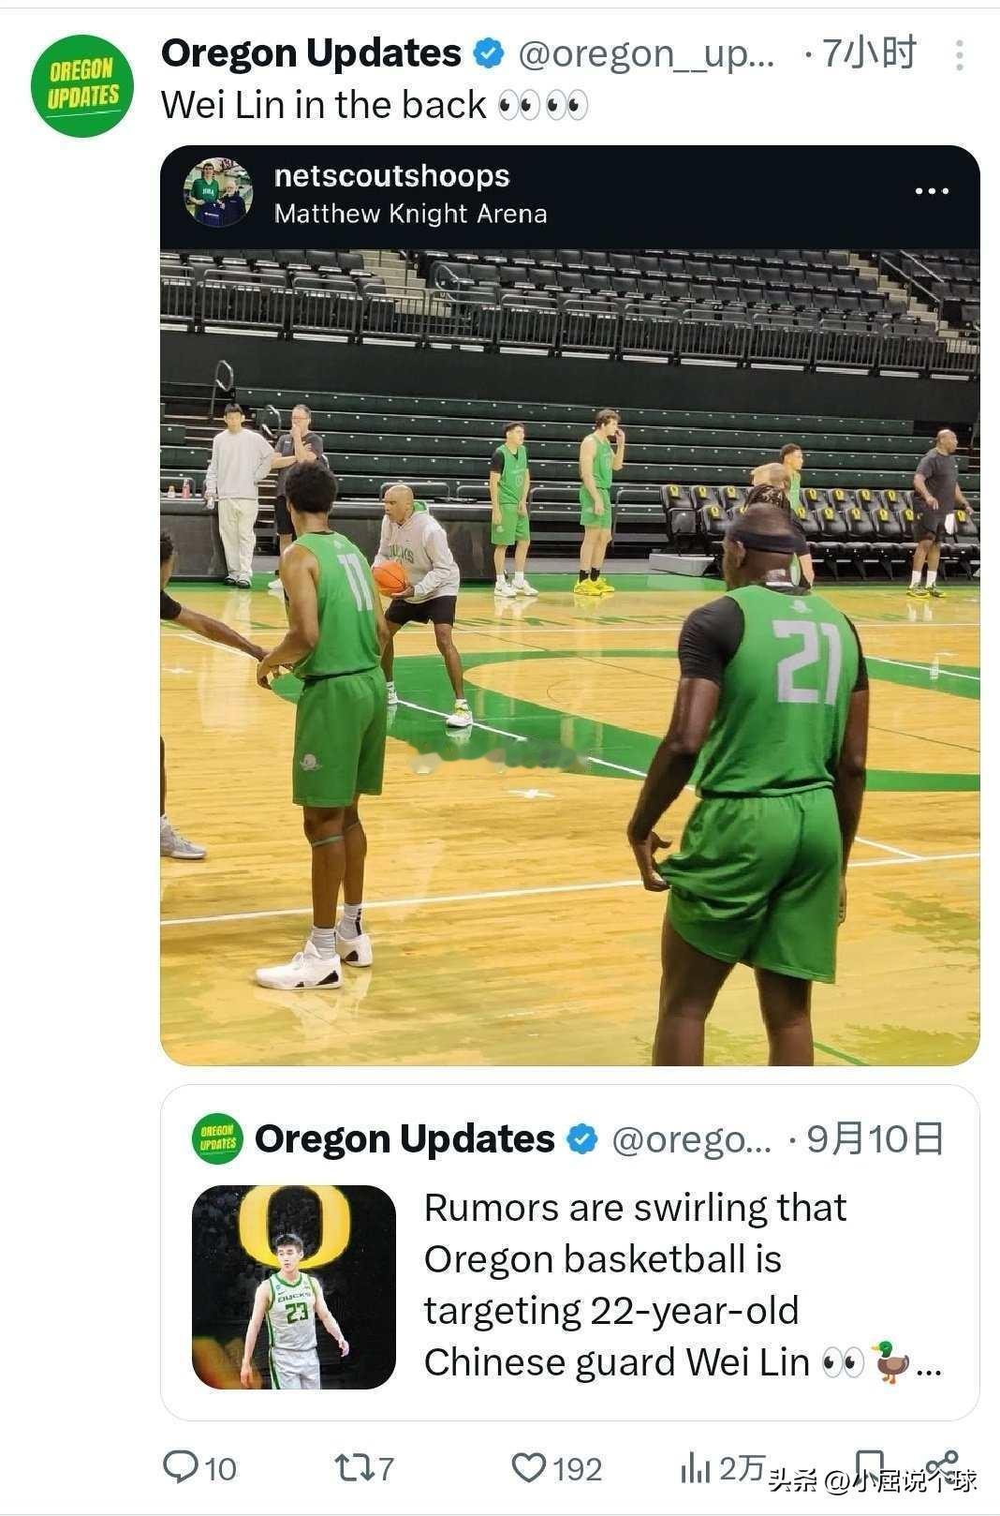
Task: Like the tweet with 192 likes
Action: click(557, 1466)
